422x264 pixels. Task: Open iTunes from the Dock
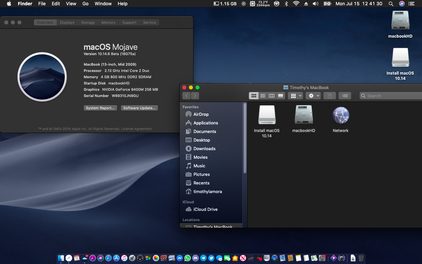pos(124,258)
